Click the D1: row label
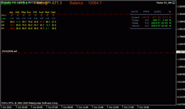This screenshot has width=185, height=109. 3,22
